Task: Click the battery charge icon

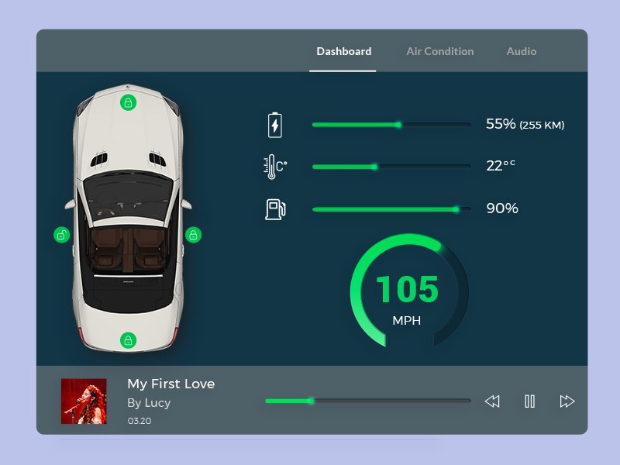Action: 275,125
